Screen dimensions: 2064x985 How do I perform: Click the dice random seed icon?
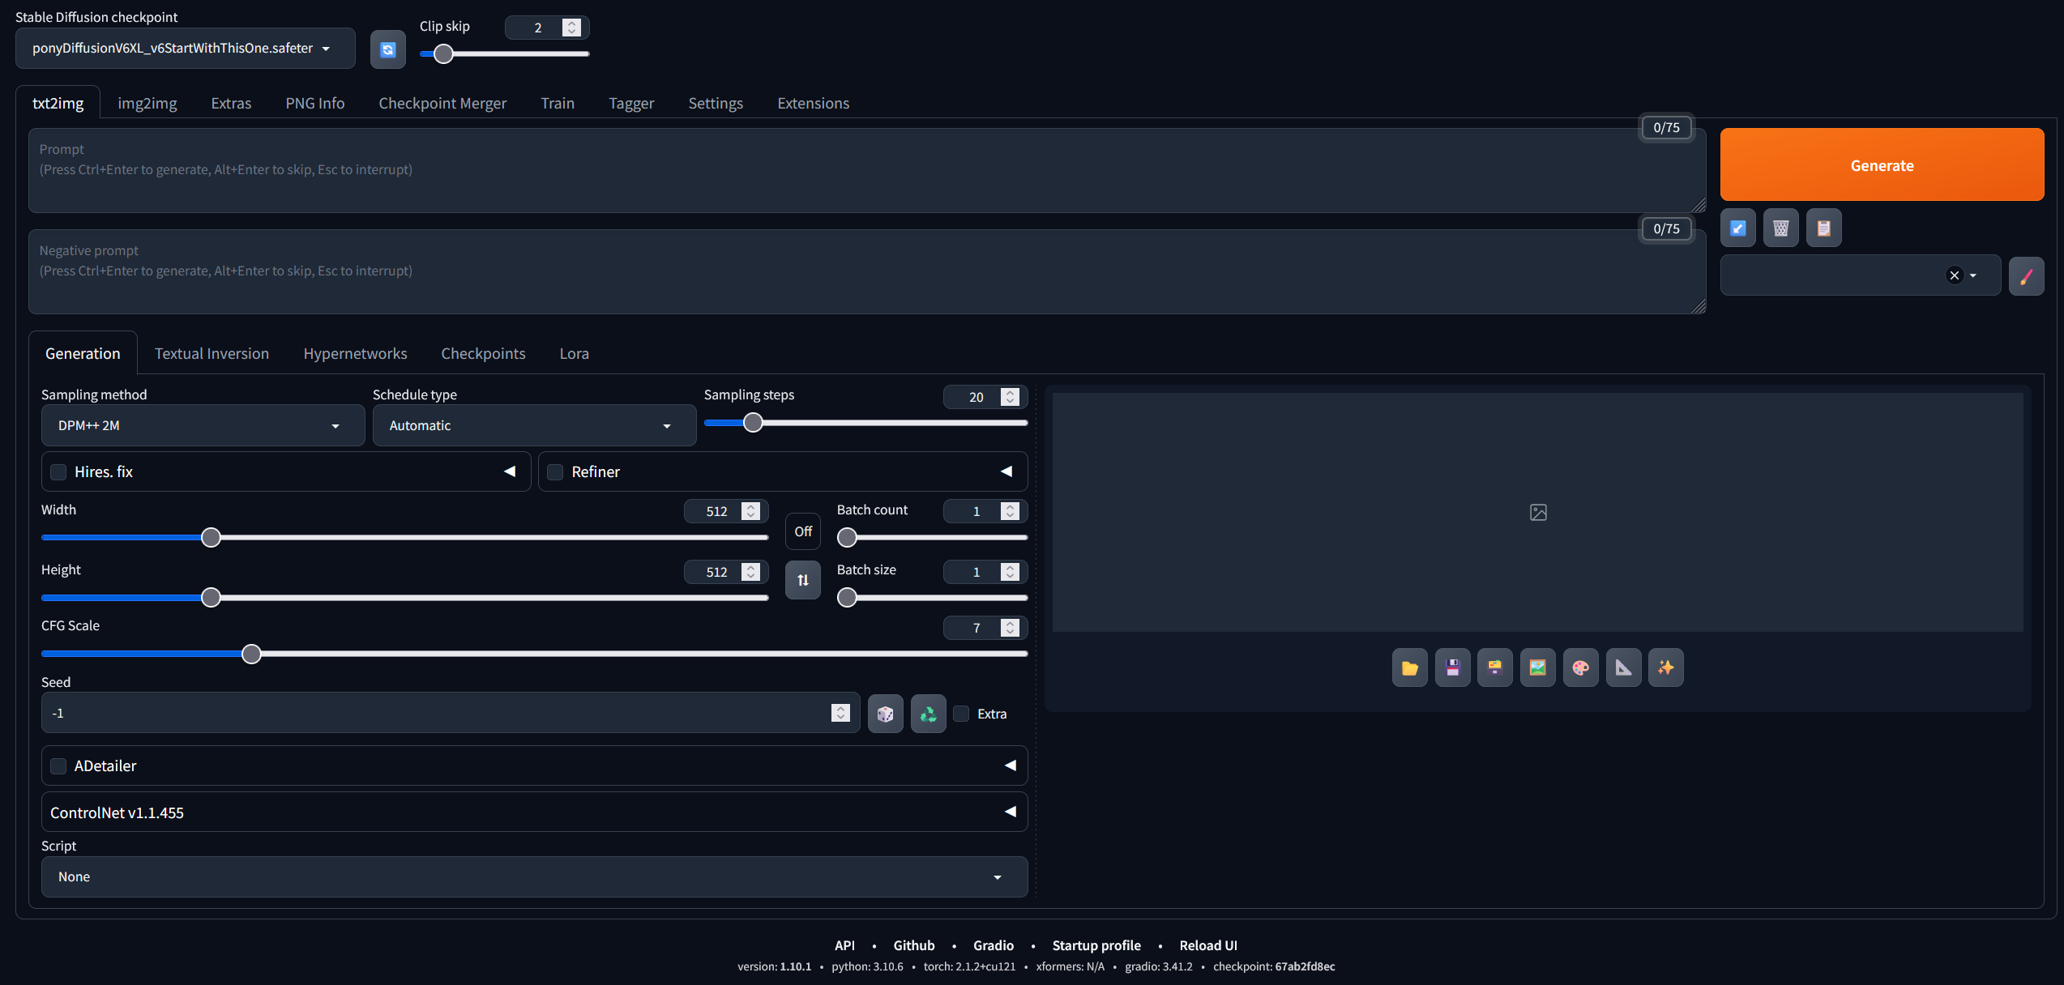click(x=885, y=714)
